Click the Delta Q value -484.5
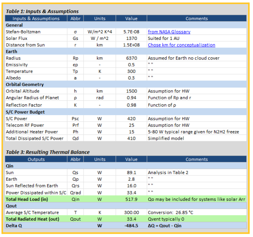The width and height of the screenshot is (253, 237). coord(131,226)
